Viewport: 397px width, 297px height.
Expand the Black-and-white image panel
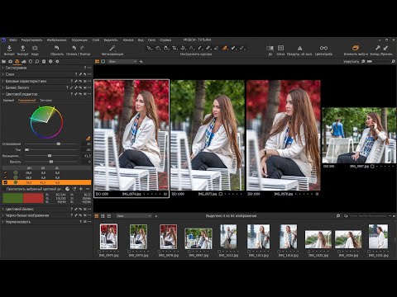tap(3, 215)
